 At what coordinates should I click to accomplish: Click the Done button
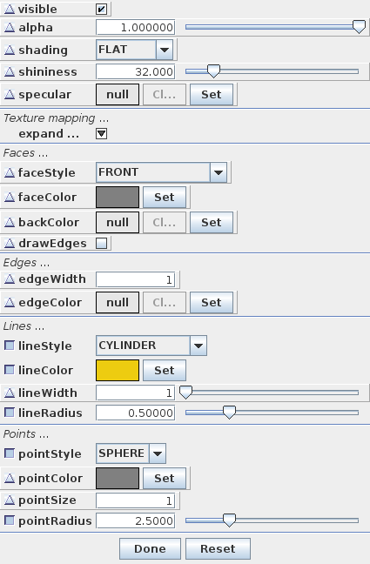point(150,548)
